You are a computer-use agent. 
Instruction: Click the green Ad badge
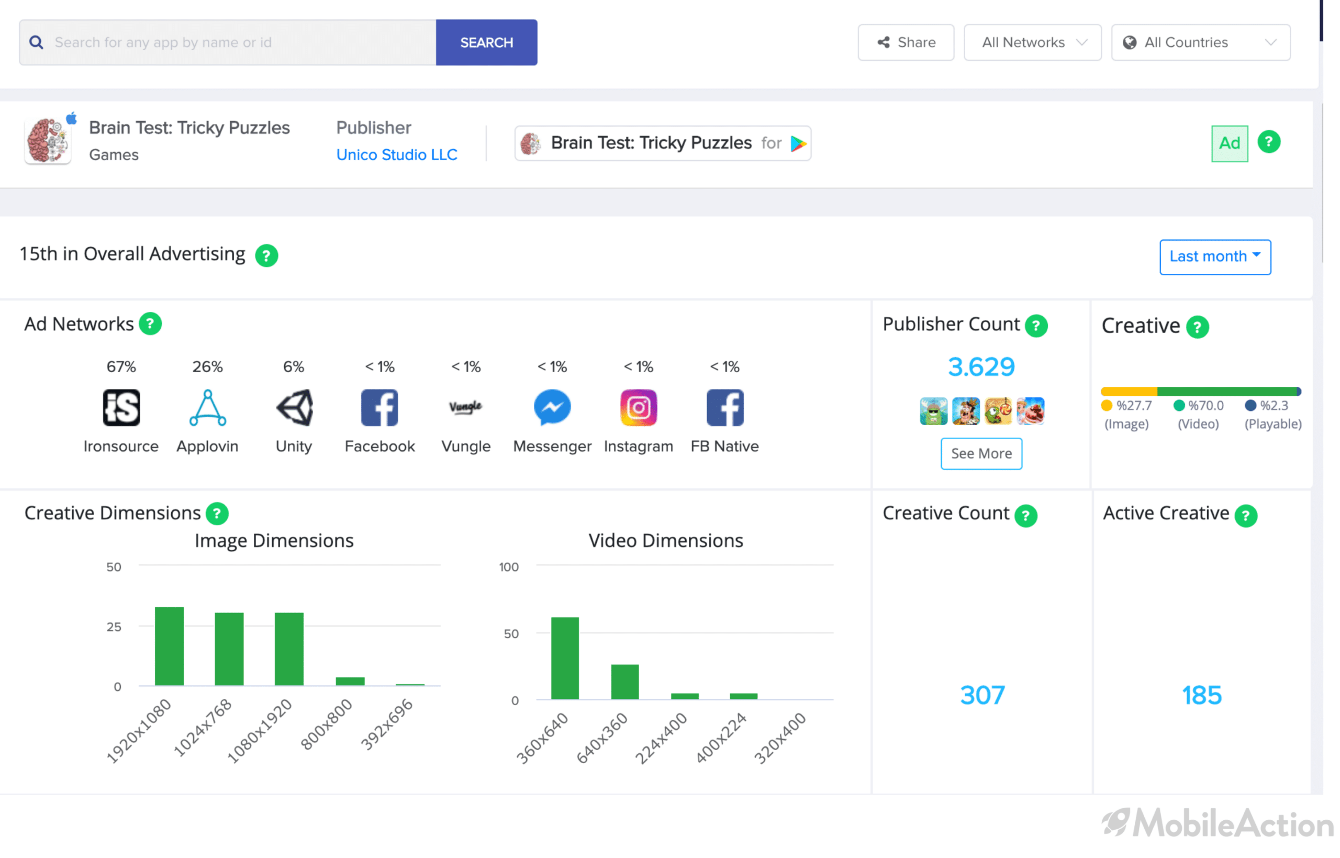[x=1229, y=144]
